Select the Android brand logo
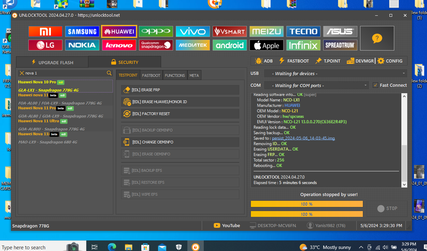427x251 pixels. 230,45
